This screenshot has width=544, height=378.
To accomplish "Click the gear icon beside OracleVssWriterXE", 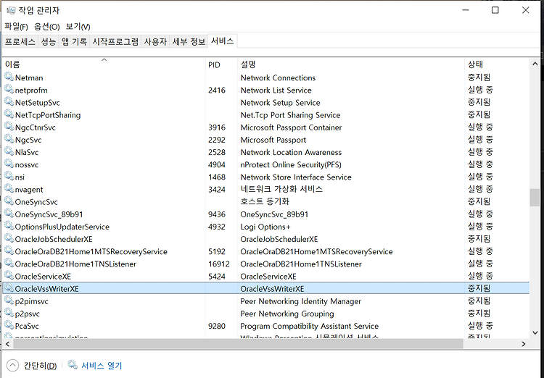I will [x=9, y=288].
